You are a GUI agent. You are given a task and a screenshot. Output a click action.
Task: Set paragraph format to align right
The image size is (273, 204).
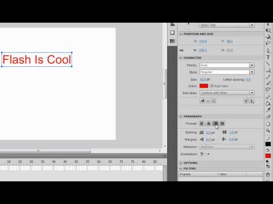[216, 124]
